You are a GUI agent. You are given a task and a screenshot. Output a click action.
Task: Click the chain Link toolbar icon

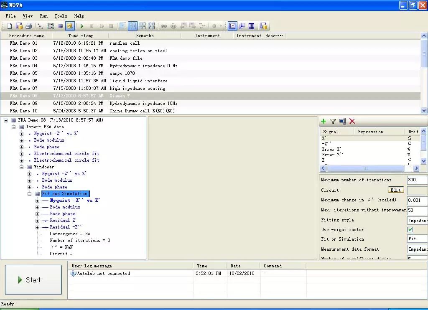point(164,26)
